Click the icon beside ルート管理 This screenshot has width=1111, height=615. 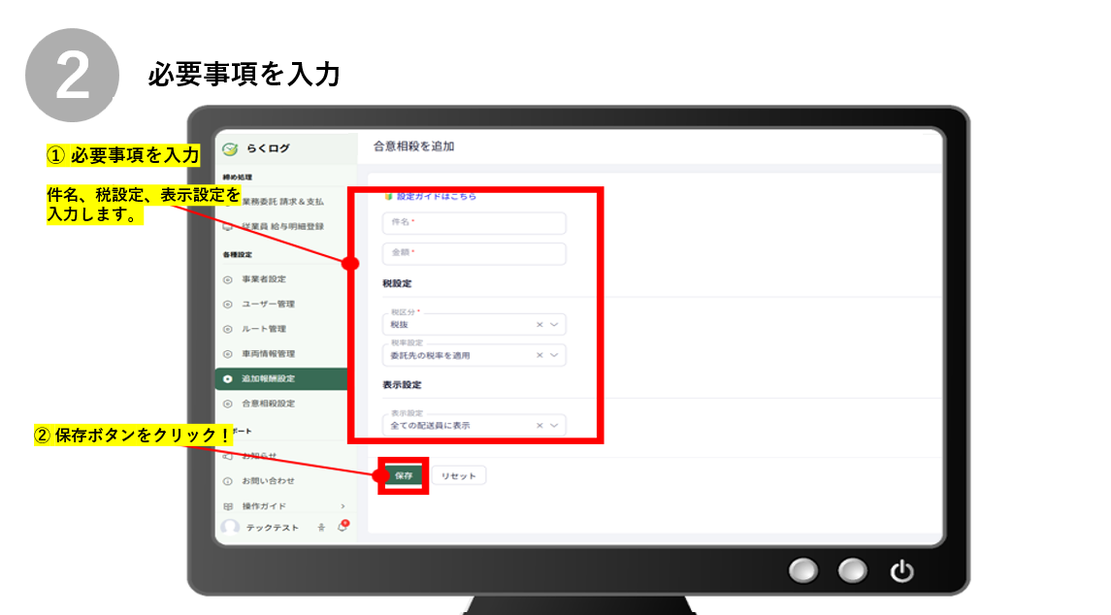pos(228,329)
